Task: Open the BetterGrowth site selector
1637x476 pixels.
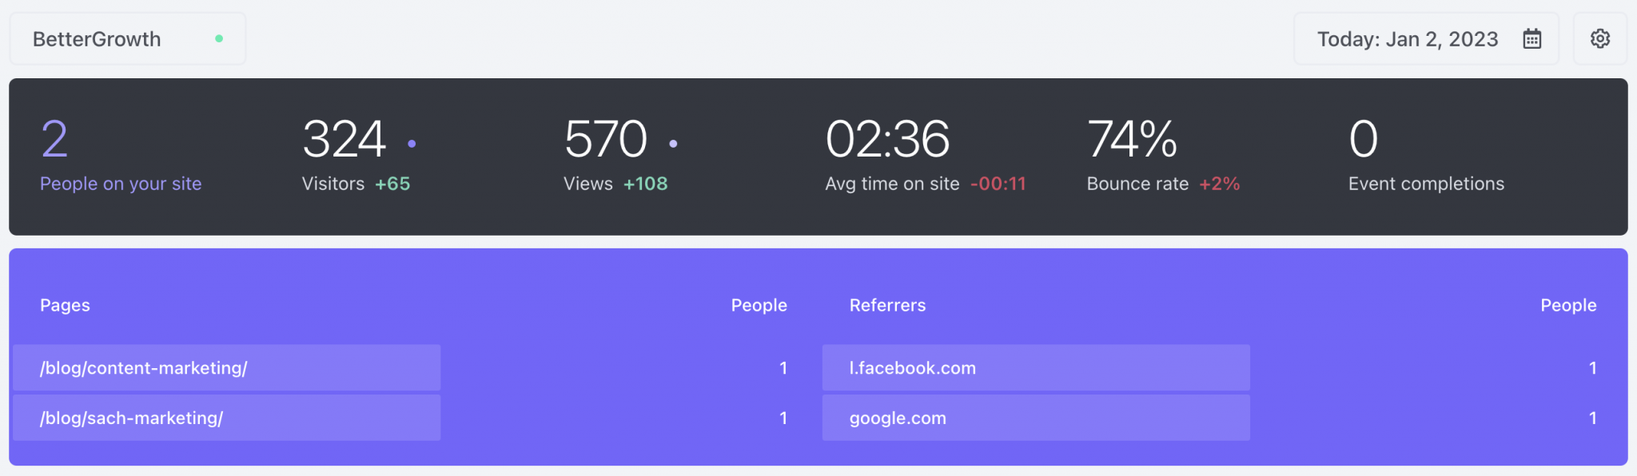Action: (x=94, y=38)
